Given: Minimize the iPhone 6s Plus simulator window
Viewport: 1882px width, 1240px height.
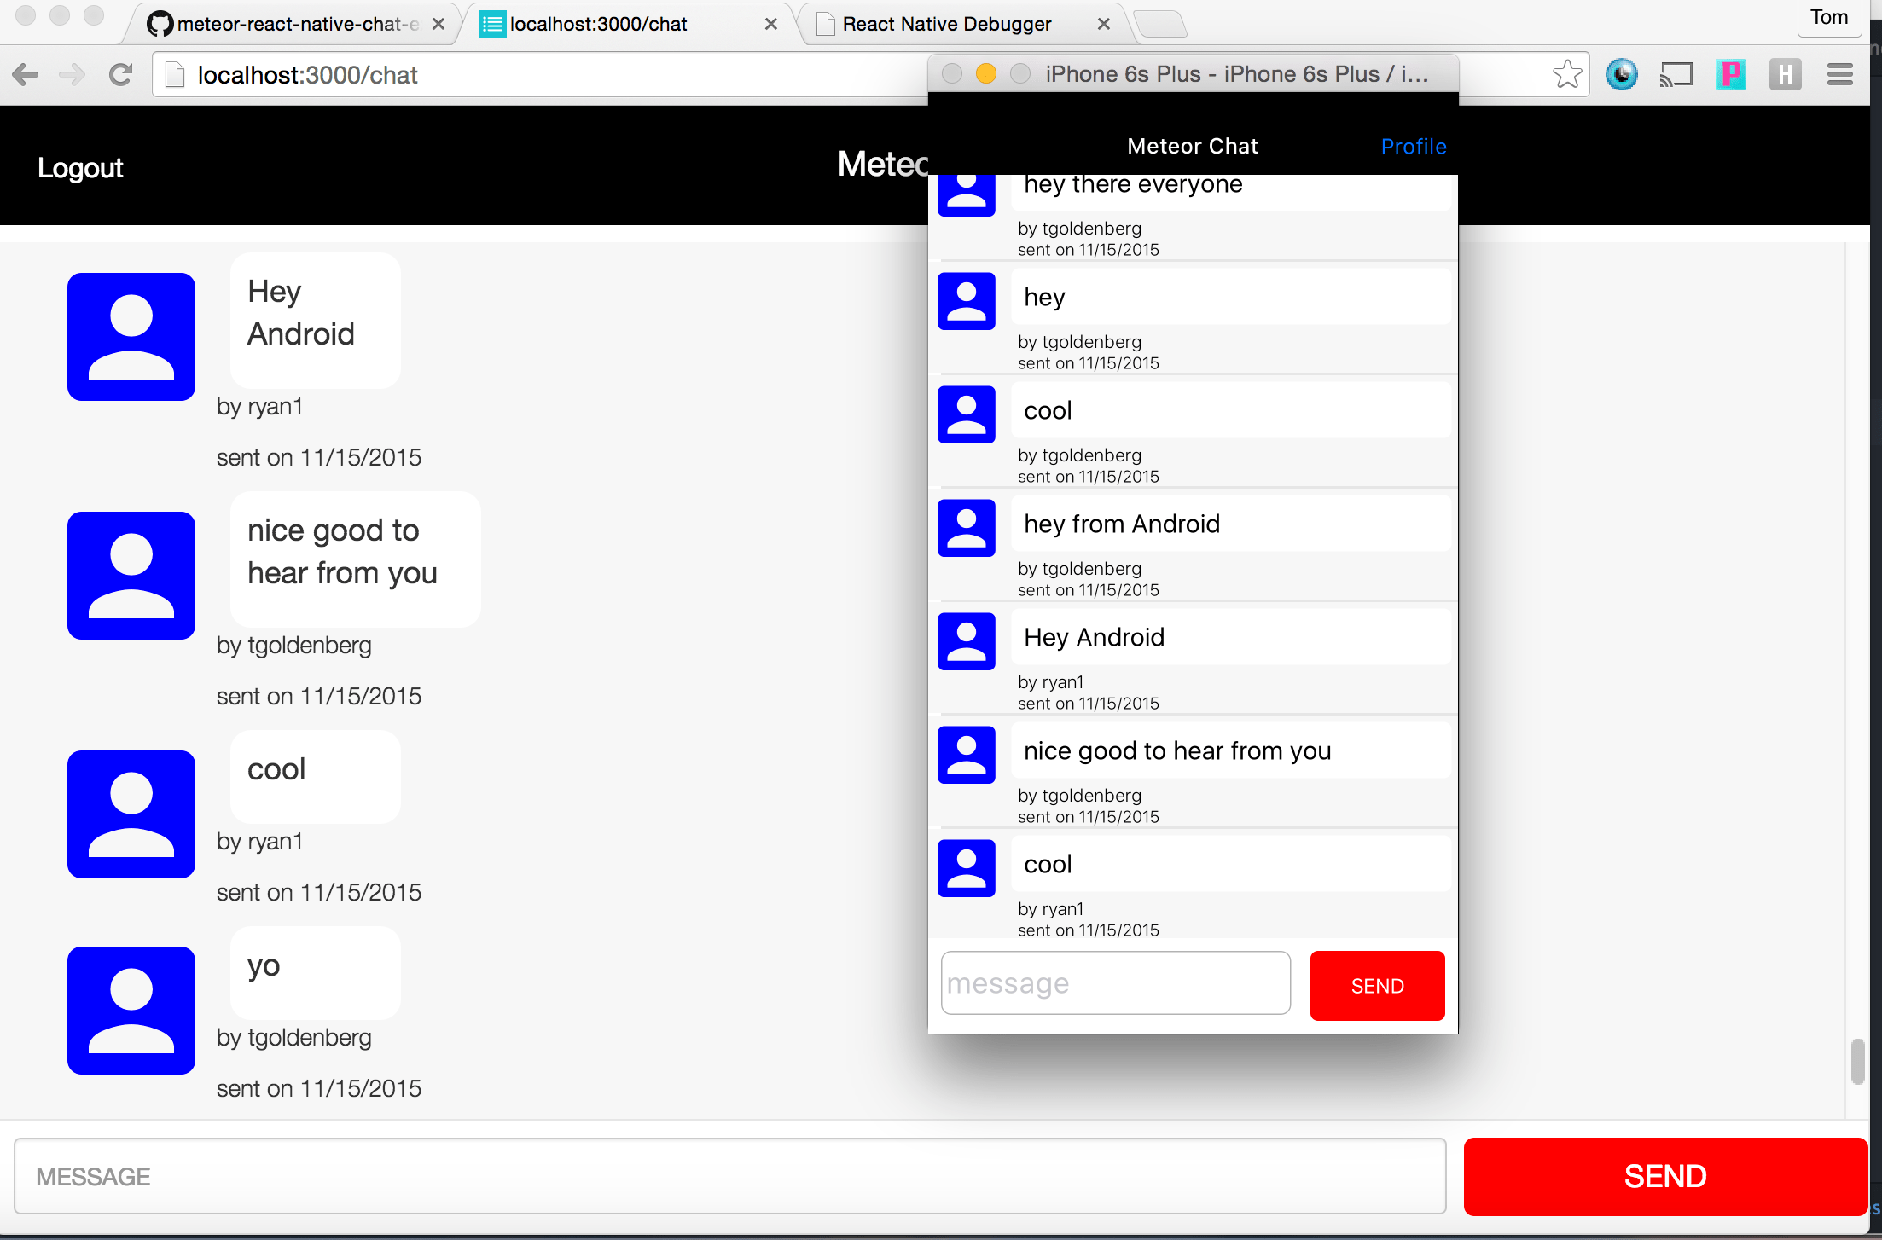Looking at the screenshot, I should [986, 74].
